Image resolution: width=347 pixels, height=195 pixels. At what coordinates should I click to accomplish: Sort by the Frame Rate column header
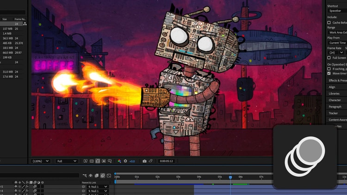pos(20,19)
